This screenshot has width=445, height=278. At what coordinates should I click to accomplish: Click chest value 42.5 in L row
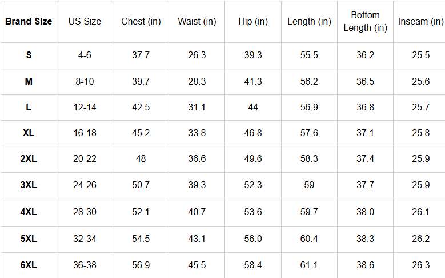tap(141, 108)
